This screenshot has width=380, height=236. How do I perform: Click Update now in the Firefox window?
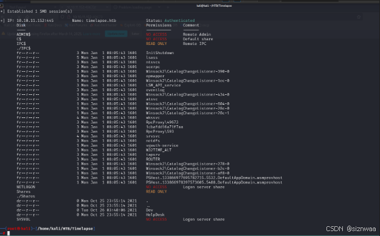click(x=116, y=33)
